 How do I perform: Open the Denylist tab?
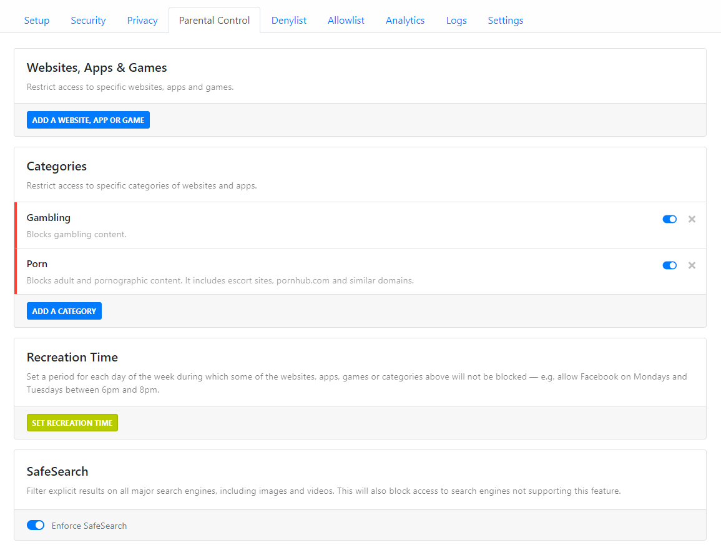pos(289,21)
